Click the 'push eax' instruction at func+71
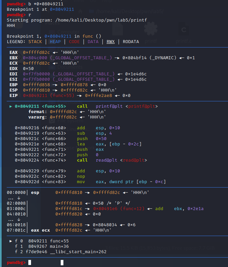 [x=90, y=149]
